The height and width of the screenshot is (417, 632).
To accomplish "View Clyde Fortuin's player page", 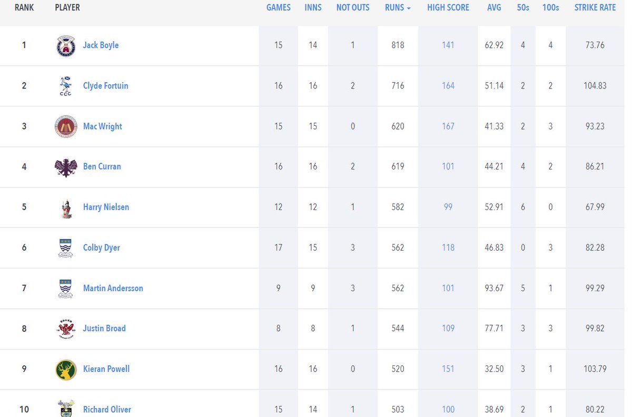I will [x=105, y=86].
